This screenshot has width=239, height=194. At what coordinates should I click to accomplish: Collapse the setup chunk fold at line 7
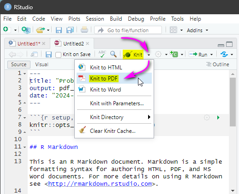(25, 118)
